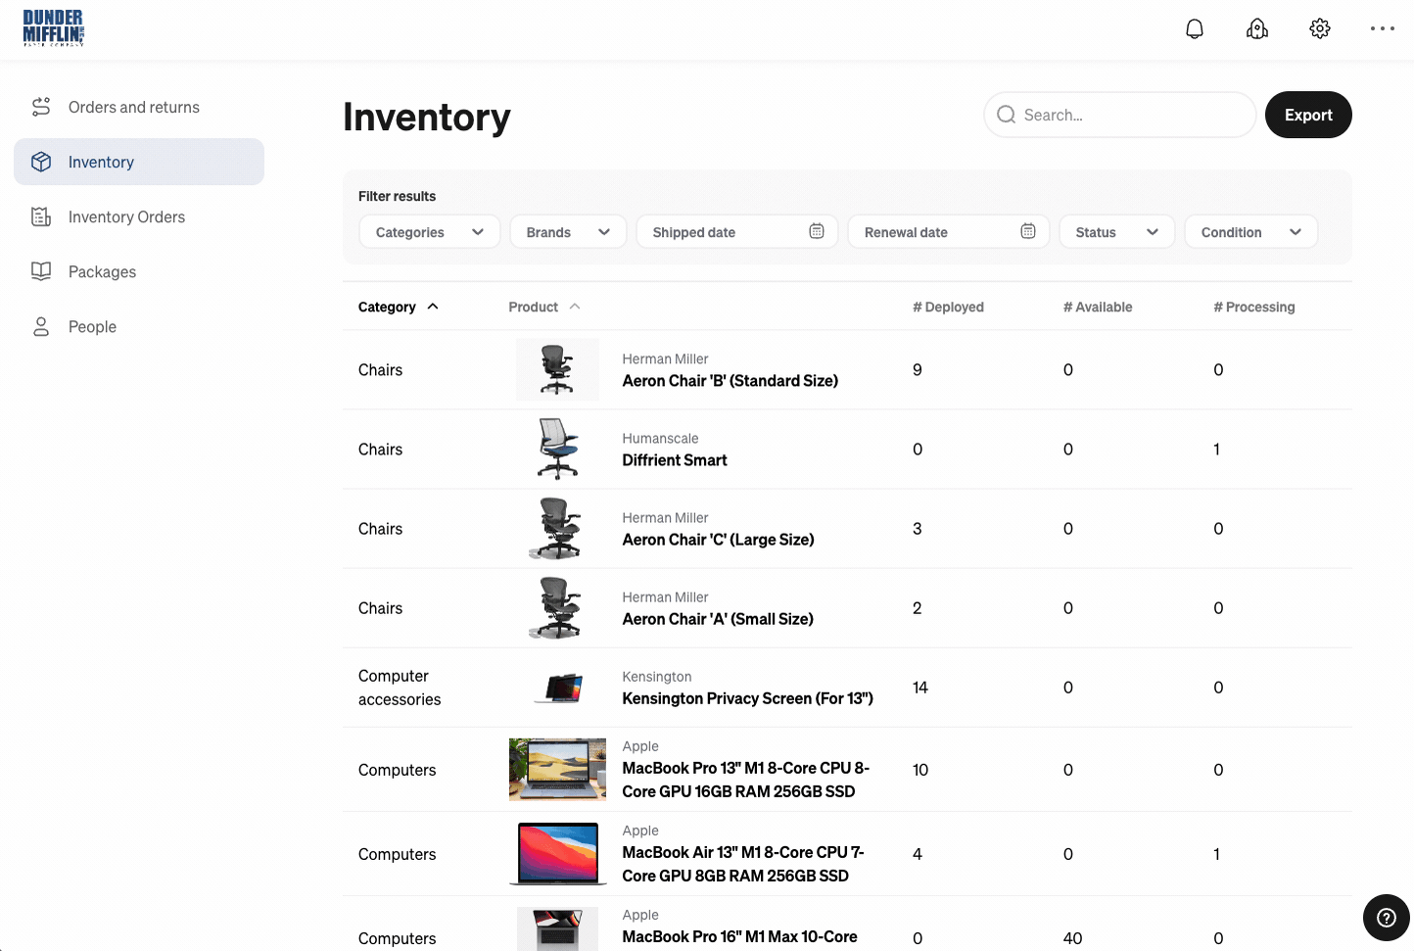Screen dimensions: 1414x951
Task: Open Renewal date calendar icon
Action: (1028, 231)
